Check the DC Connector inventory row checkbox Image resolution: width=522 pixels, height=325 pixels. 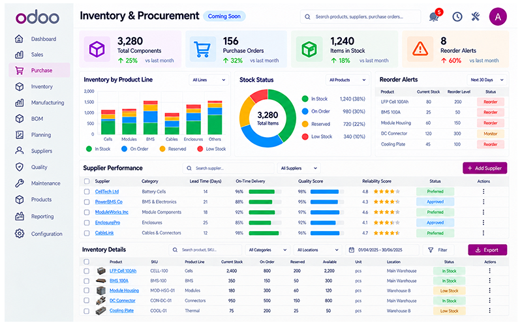[86, 300]
